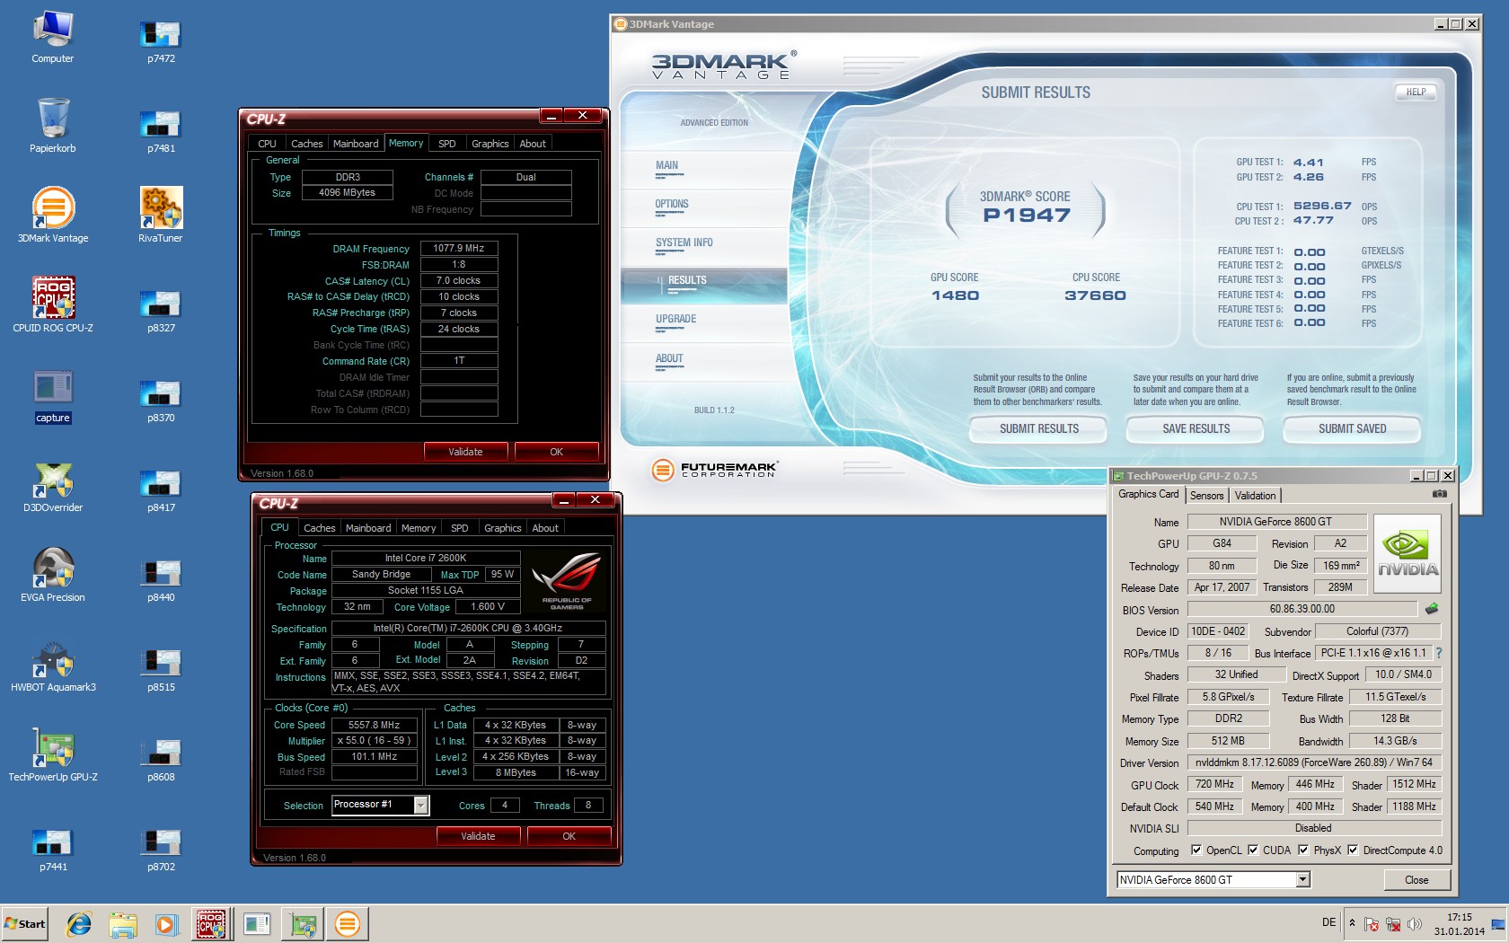Open the capture desktop icon
Viewport: 1509px width, 943px height.
(53, 396)
